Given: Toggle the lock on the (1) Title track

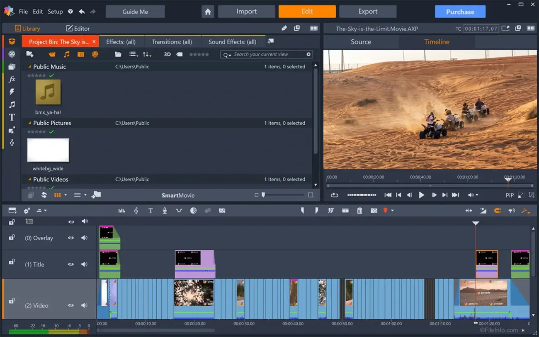Looking at the screenshot, I should click(12, 262).
